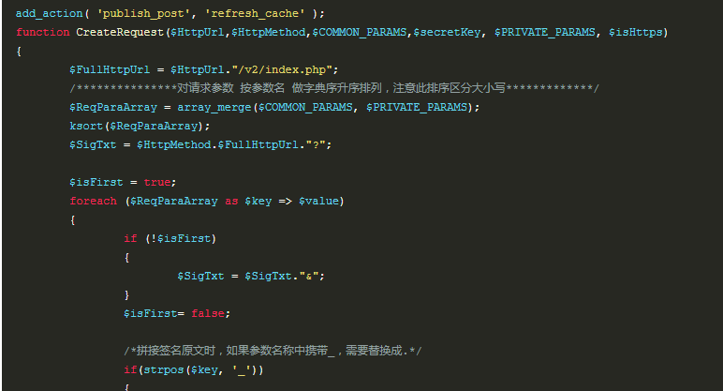The image size is (723, 391).
Task: Click the $secretKey parameter
Action: [x=447, y=32]
